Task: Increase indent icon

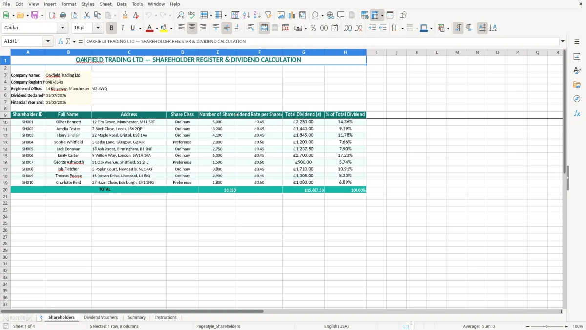Action: point(373,28)
